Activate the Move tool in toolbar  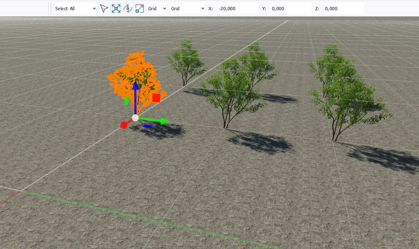point(116,9)
